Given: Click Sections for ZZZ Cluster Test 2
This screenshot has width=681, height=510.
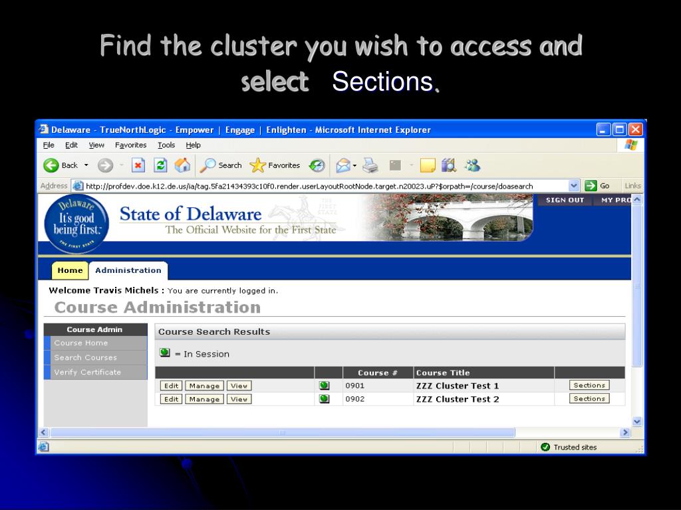Looking at the screenshot, I should (x=589, y=398).
